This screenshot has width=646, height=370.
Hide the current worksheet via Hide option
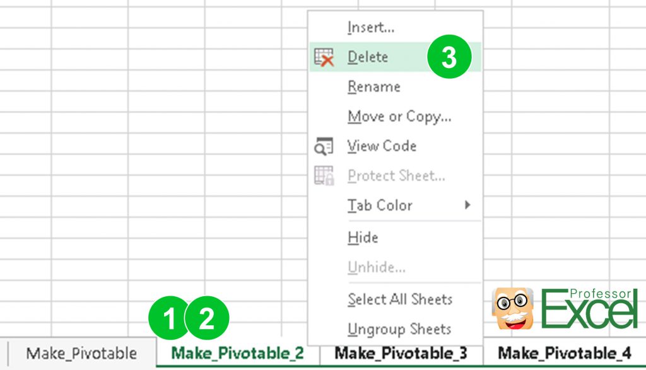tap(361, 238)
